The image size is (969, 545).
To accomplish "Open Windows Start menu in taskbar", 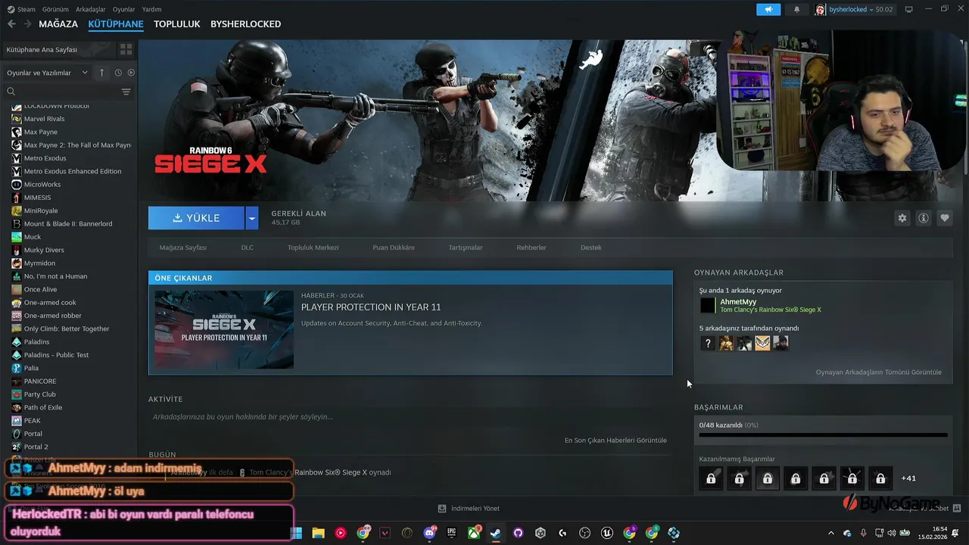I will [296, 533].
